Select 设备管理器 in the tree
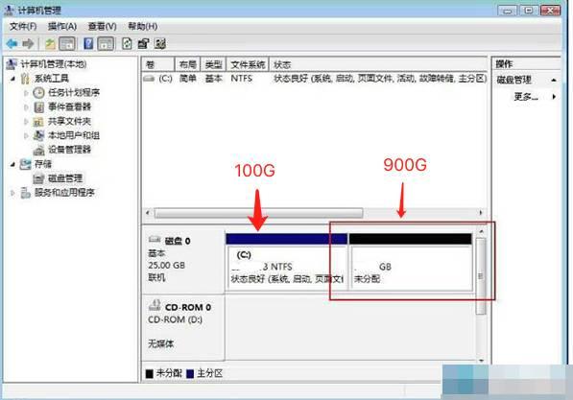 (x=69, y=150)
